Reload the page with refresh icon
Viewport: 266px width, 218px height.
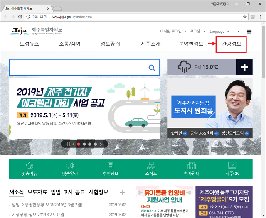point(20,17)
